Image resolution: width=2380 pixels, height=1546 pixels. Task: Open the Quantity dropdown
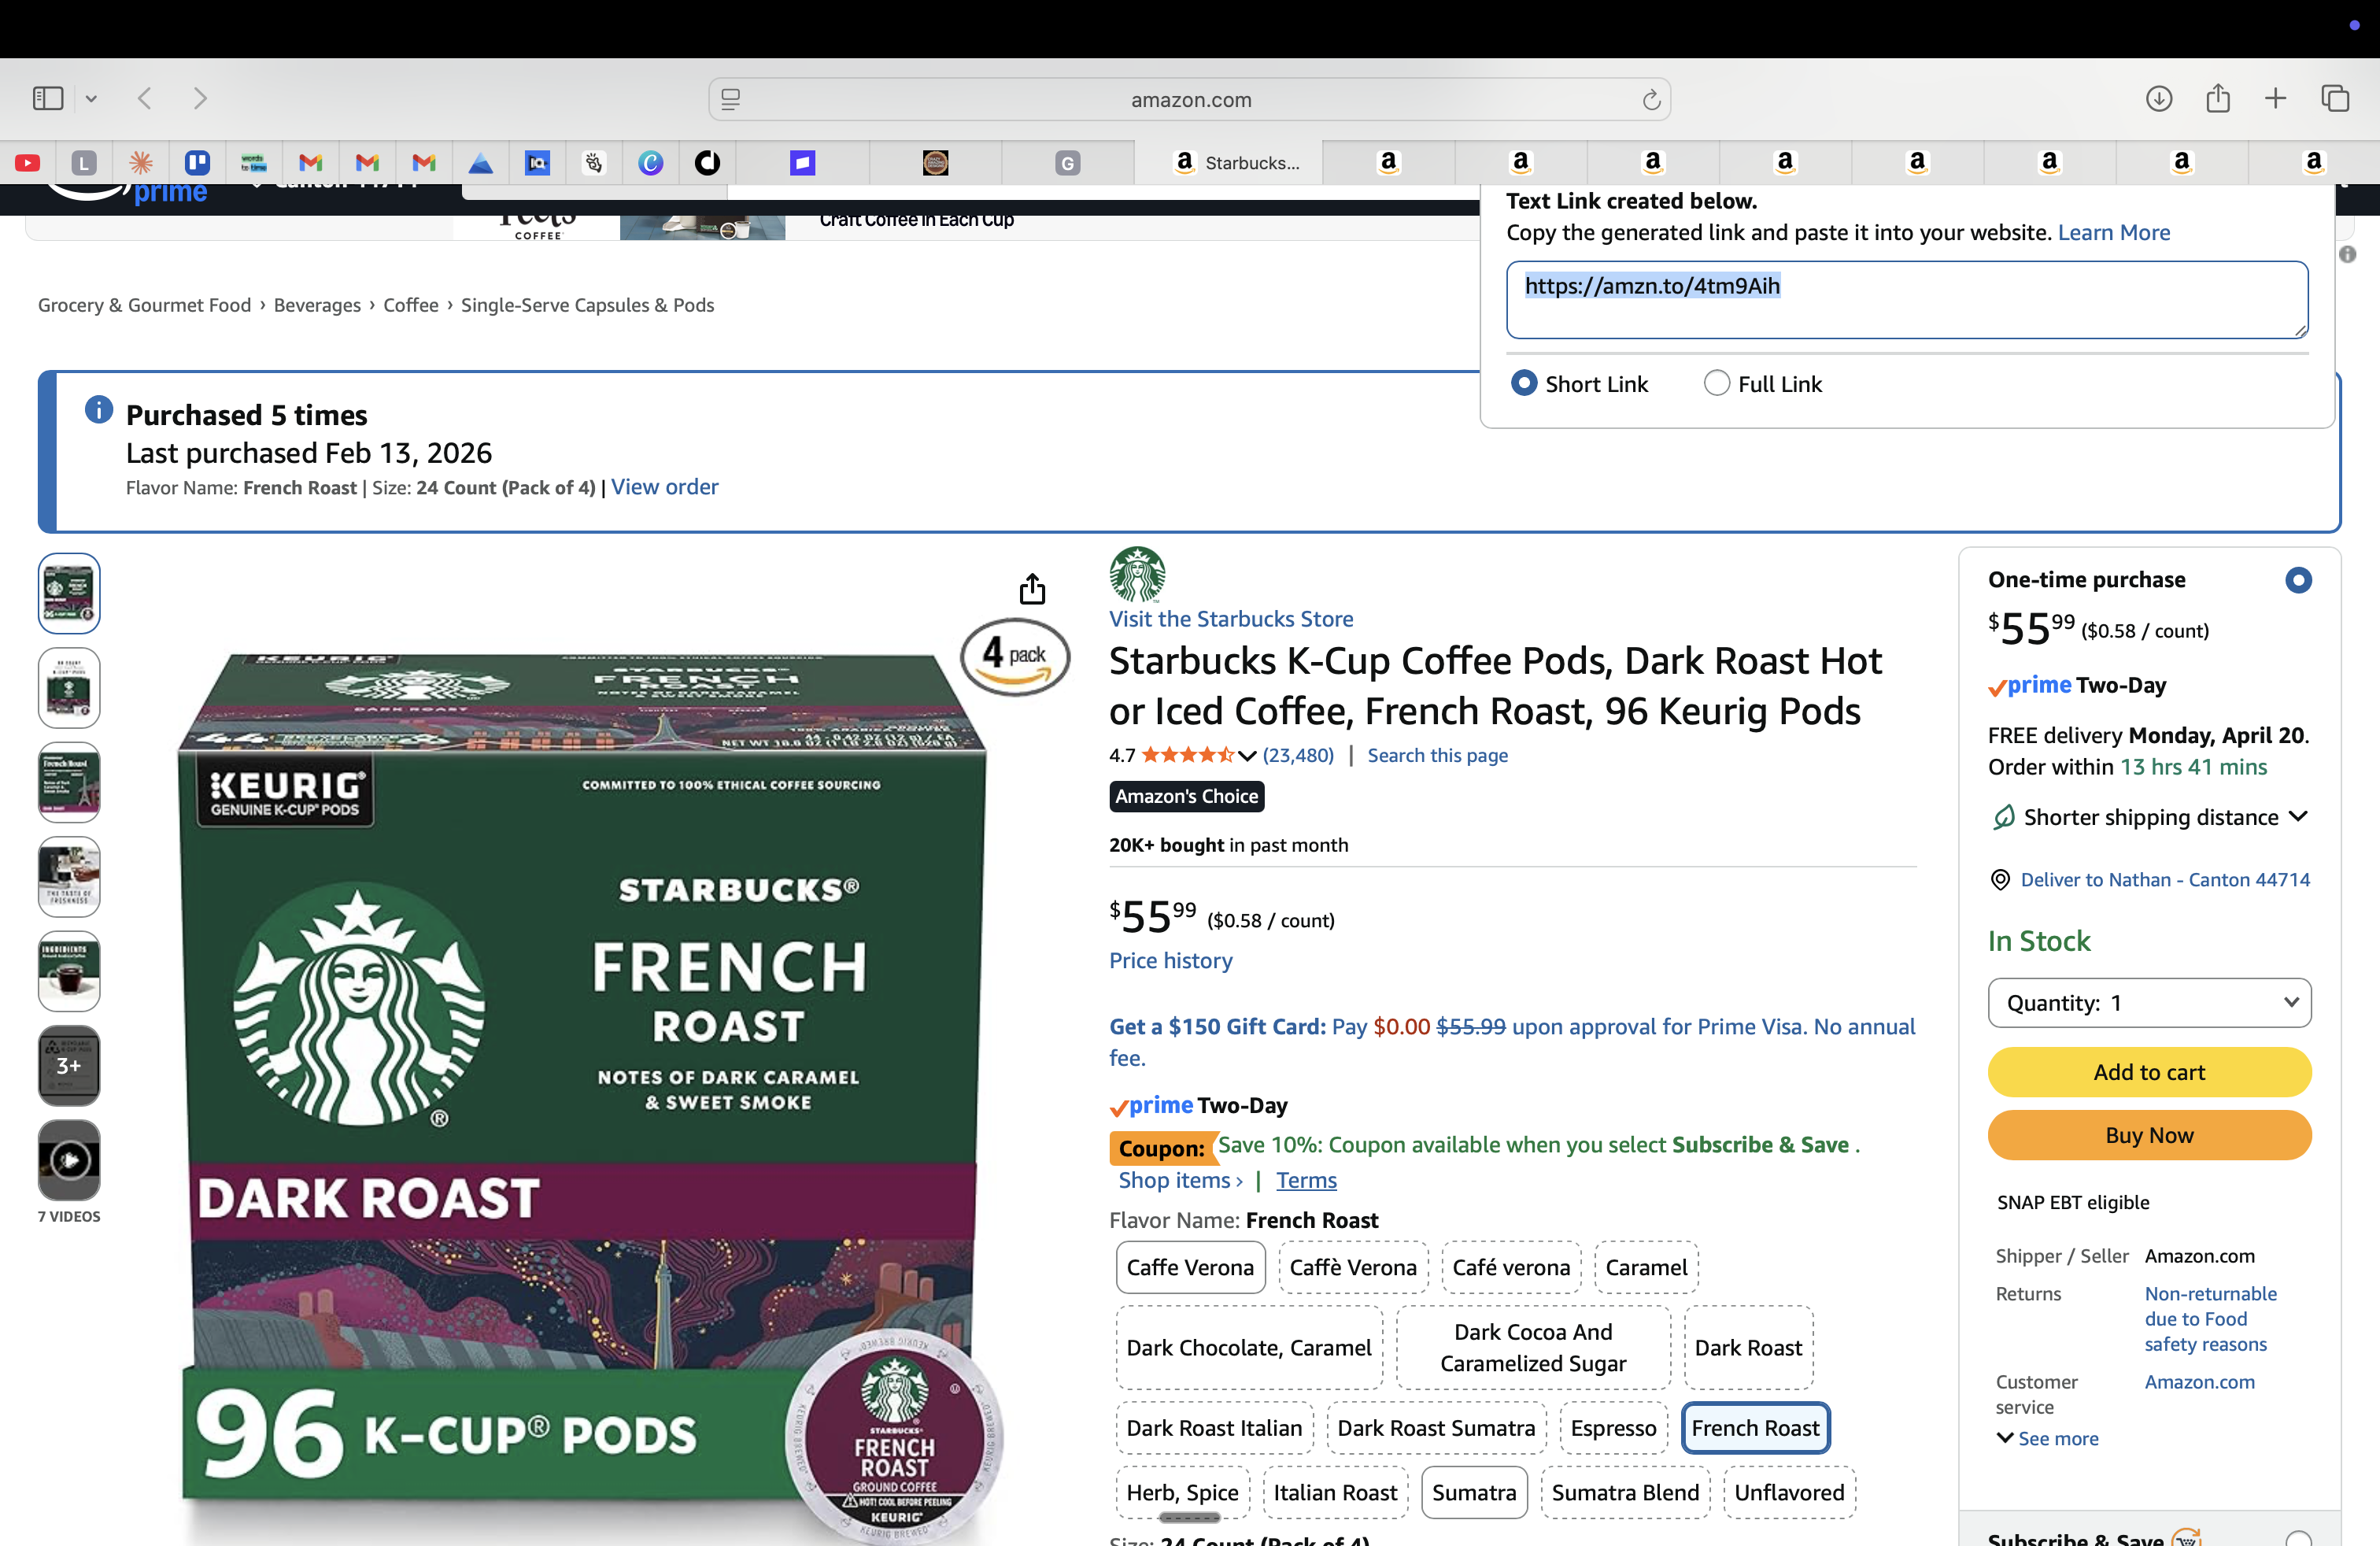(2149, 1002)
